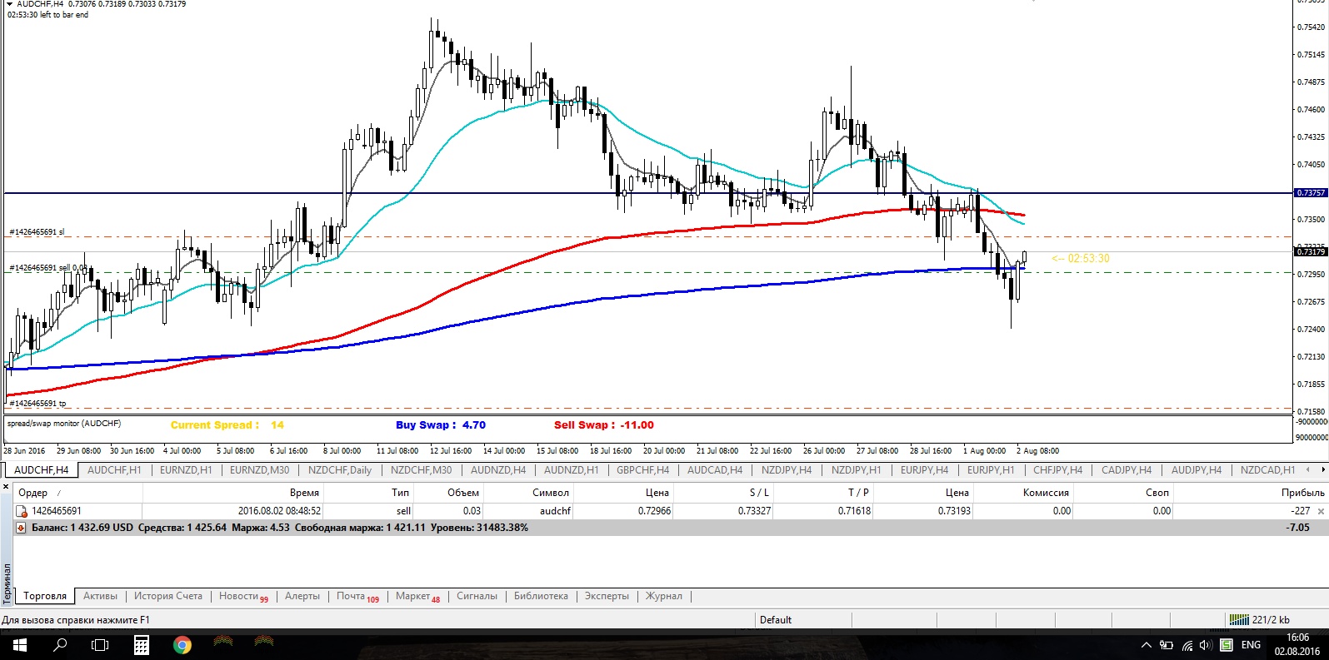Open Google Chrome from the taskbar

click(x=182, y=645)
